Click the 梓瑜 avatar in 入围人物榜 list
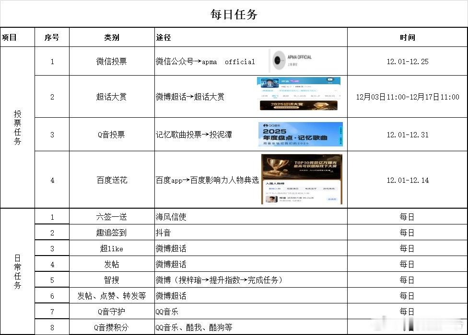Screen dimensions: 468x335 [x=272, y=199]
